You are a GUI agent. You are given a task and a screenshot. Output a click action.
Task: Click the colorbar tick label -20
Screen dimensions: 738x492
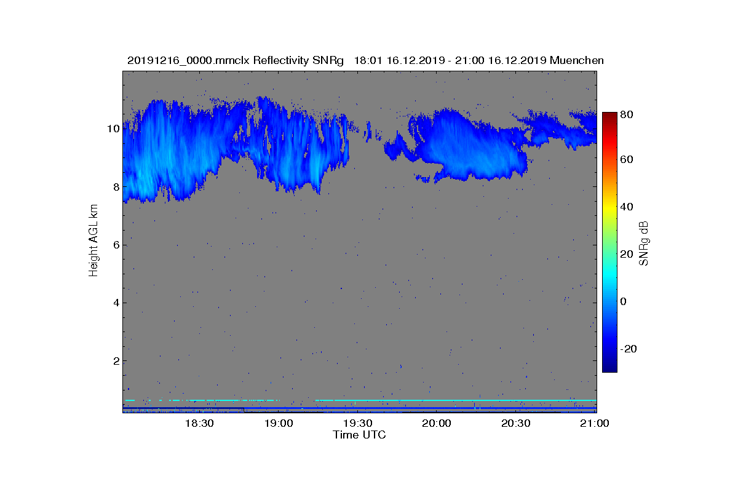pyautogui.click(x=629, y=349)
